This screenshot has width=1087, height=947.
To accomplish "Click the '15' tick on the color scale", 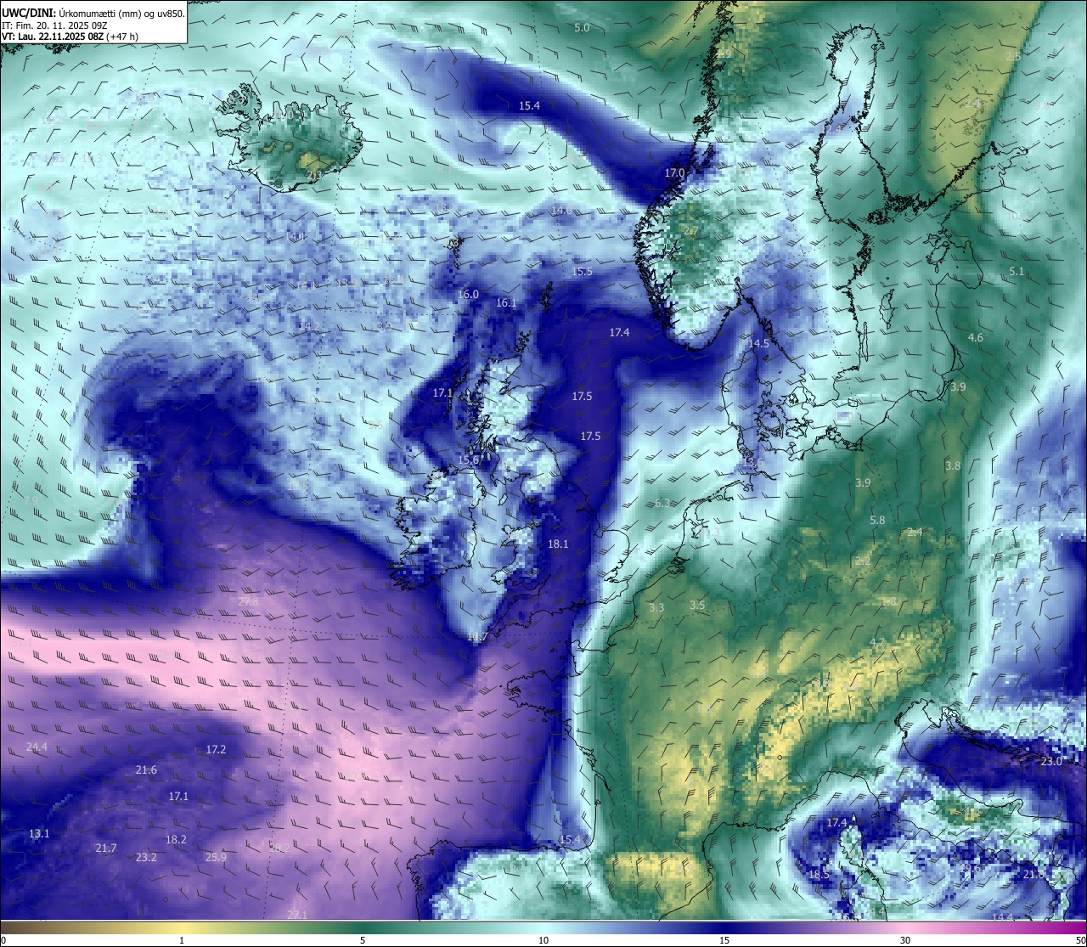I will (x=724, y=940).
